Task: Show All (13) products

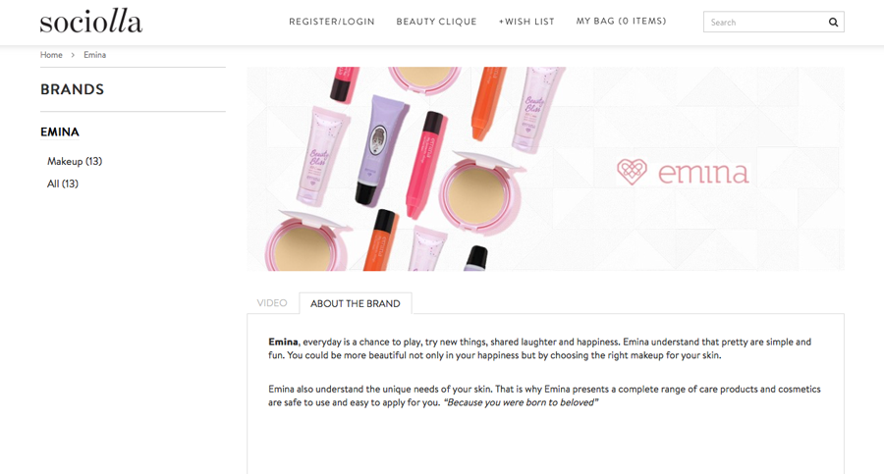Action: tap(63, 184)
